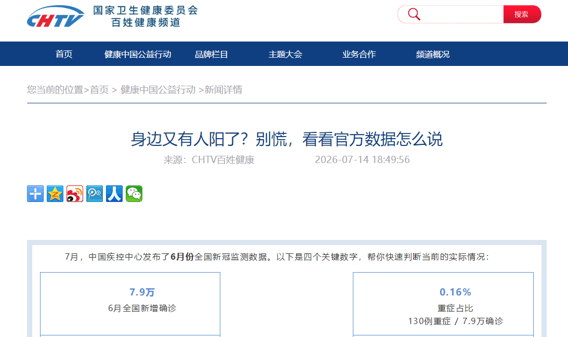Click the magnifier icon in search box

(414, 14)
